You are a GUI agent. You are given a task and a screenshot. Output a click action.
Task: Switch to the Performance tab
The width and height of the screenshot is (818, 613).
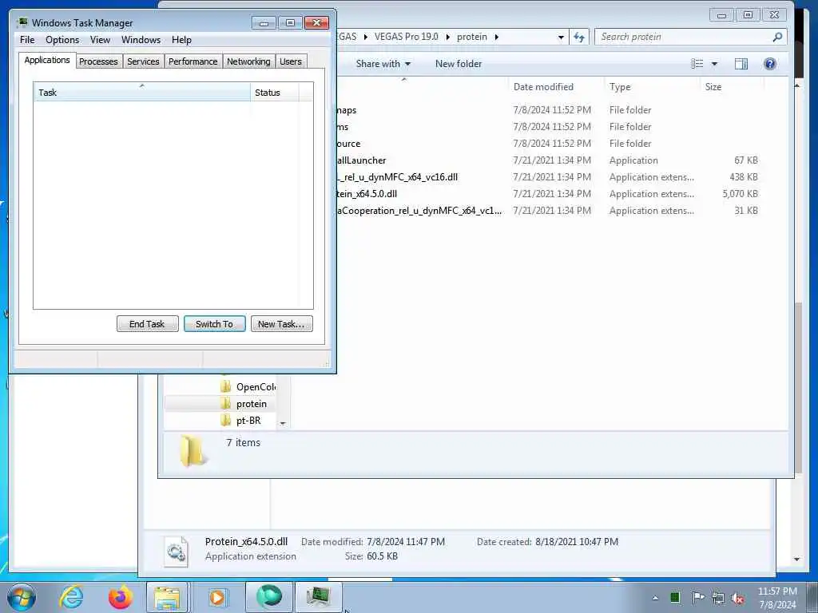tap(193, 61)
